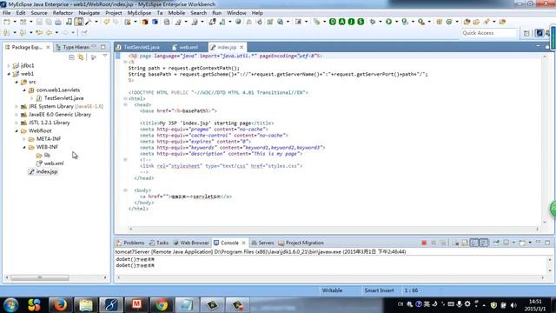Open the Package Explorer View Menu triangle

tap(105, 56)
